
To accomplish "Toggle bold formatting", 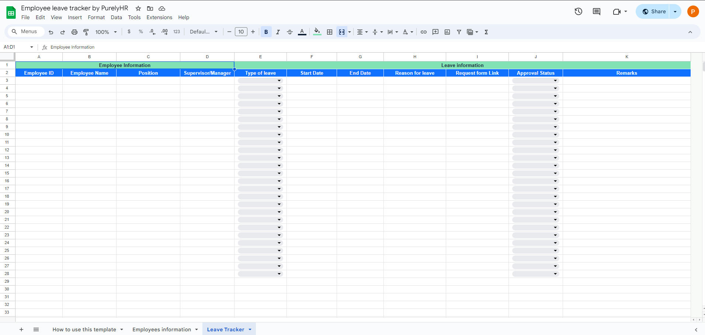I will pyautogui.click(x=266, y=32).
